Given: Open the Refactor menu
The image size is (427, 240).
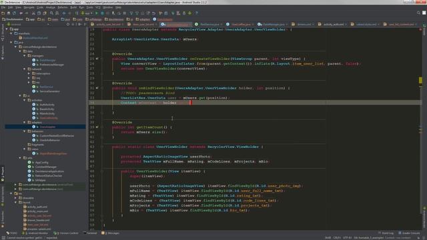Looking at the screenshot, I should [x=63, y=7].
